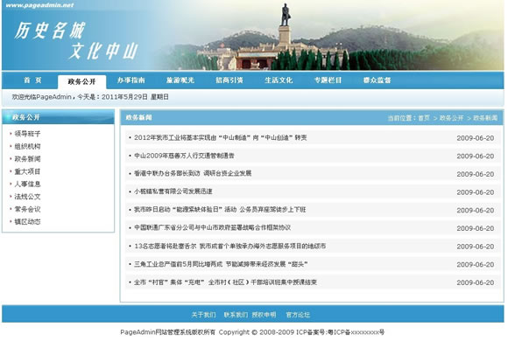Image resolution: width=508 pixels, height=341 pixels.
Task: Open the 旅游观光 menu item
Action: [x=180, y=80]
